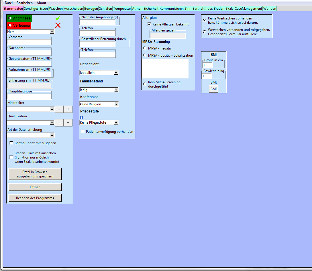
Task: Click the Größe in cm field
Action: tap(207, 65)
